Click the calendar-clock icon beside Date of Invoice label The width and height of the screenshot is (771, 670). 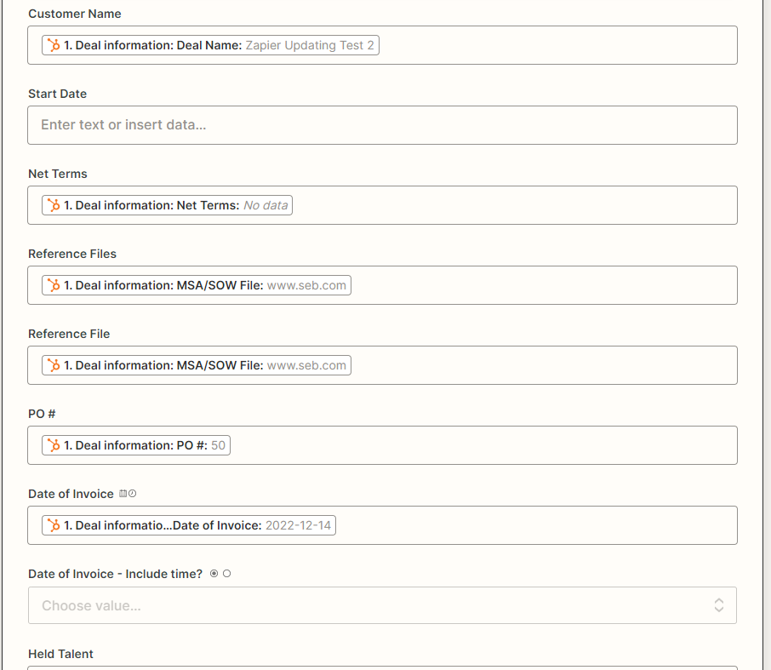pos(128,494)
